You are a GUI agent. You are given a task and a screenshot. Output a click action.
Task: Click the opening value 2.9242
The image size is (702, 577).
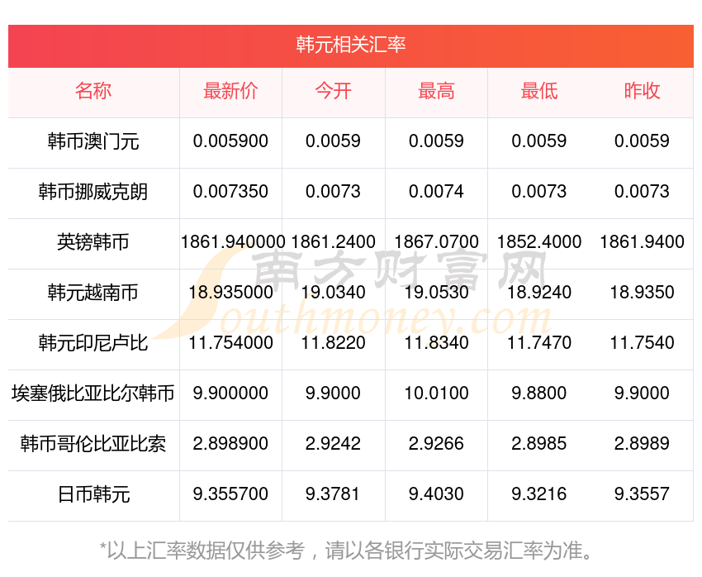point(333,444)
